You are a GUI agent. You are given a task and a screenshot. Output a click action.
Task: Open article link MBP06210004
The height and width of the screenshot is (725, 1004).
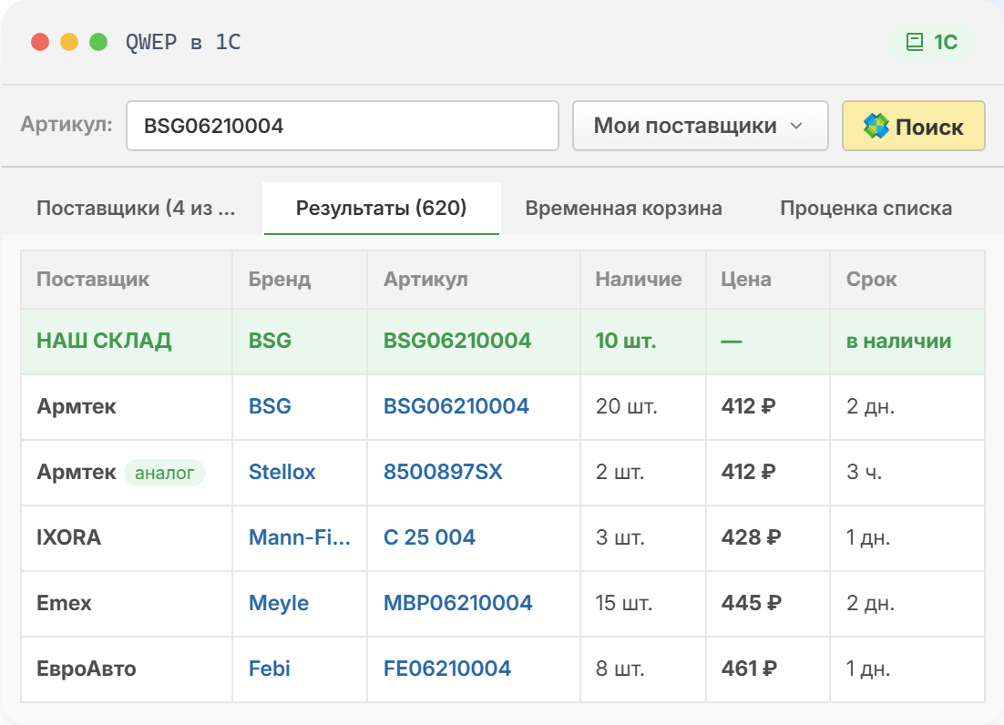[x=458, y=603]
